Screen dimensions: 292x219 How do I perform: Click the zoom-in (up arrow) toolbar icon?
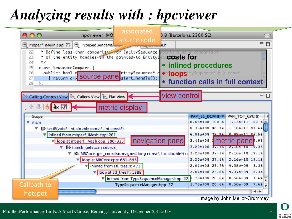pos(31,107)
